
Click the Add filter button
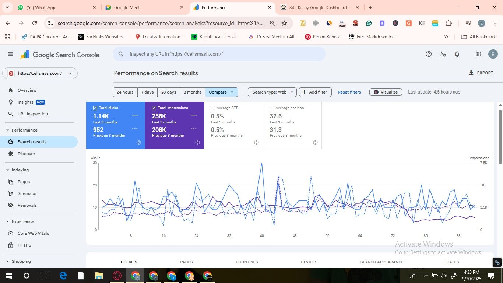[315, 92]
